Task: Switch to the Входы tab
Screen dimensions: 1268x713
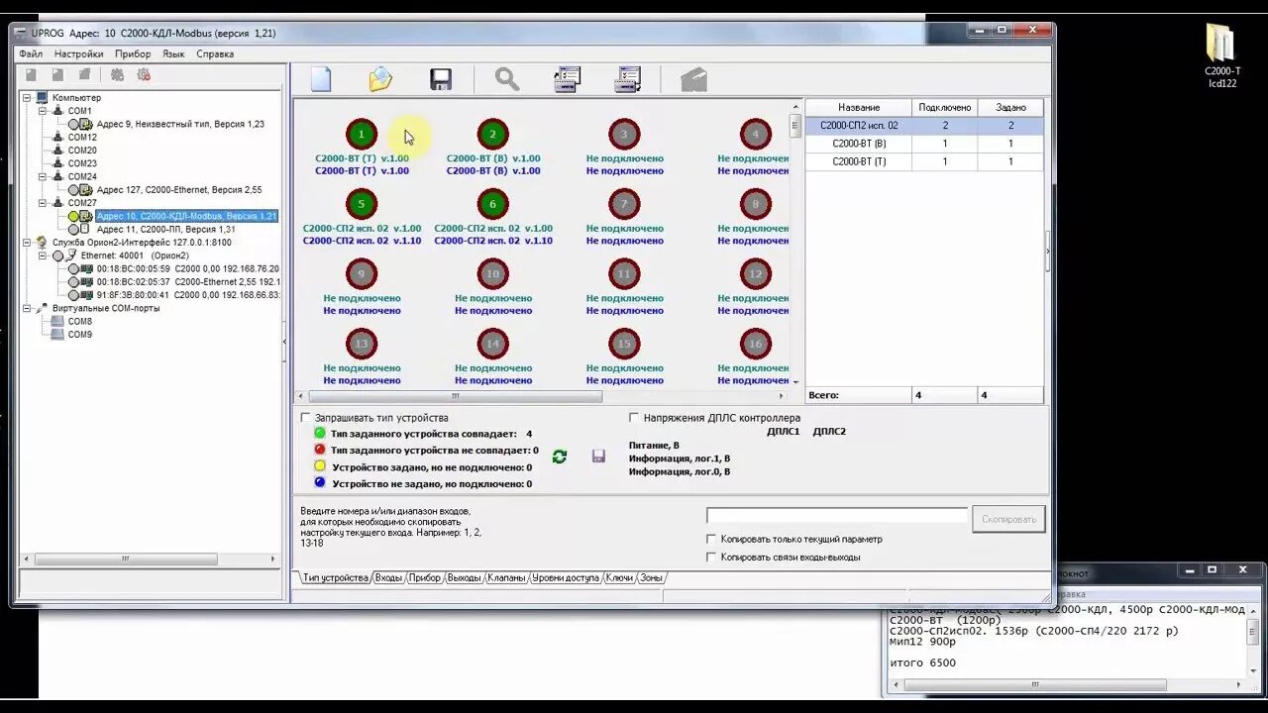Action: tap(388, 577)
